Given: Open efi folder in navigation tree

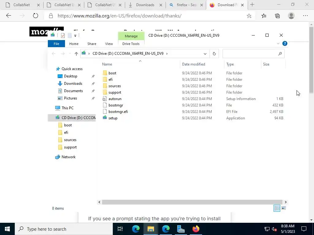Looking at the screenshot, I should tap(66, 132).
